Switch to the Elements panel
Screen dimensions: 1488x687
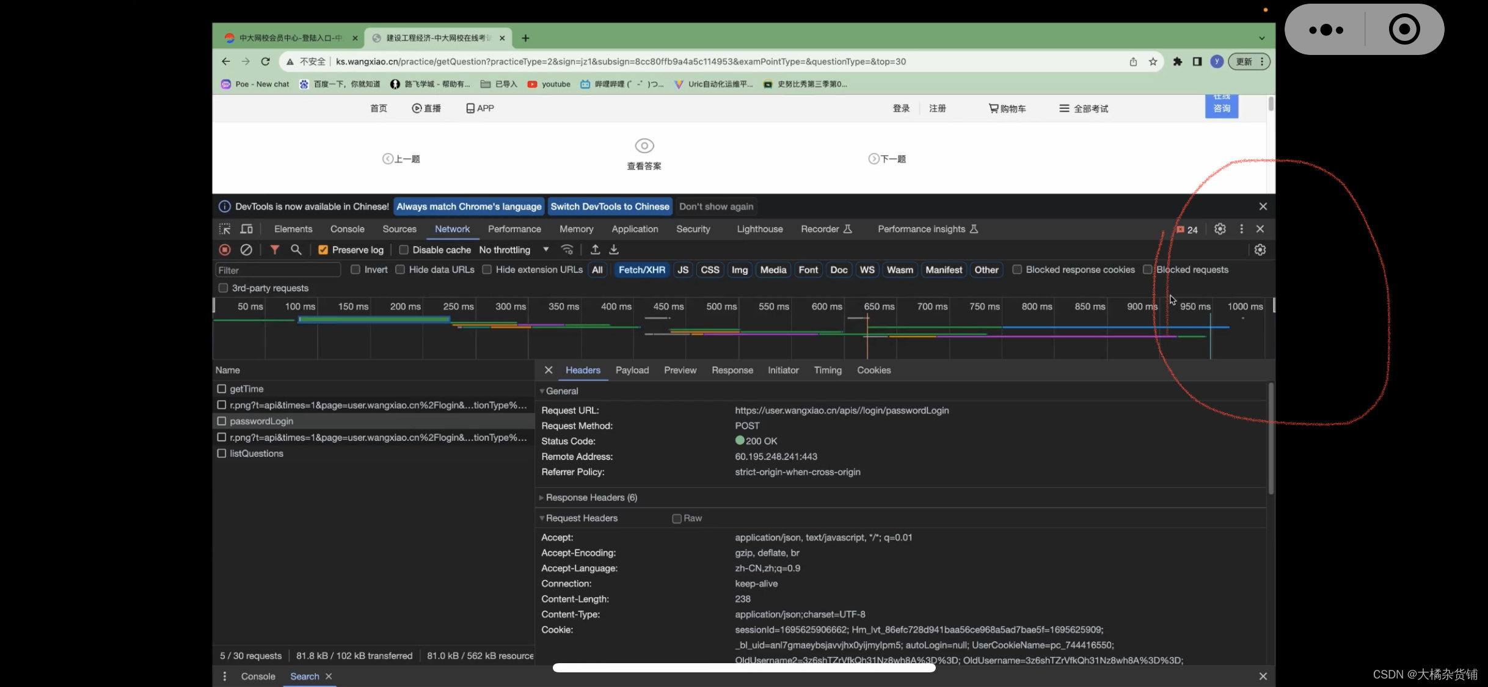[x=293, y=229]
